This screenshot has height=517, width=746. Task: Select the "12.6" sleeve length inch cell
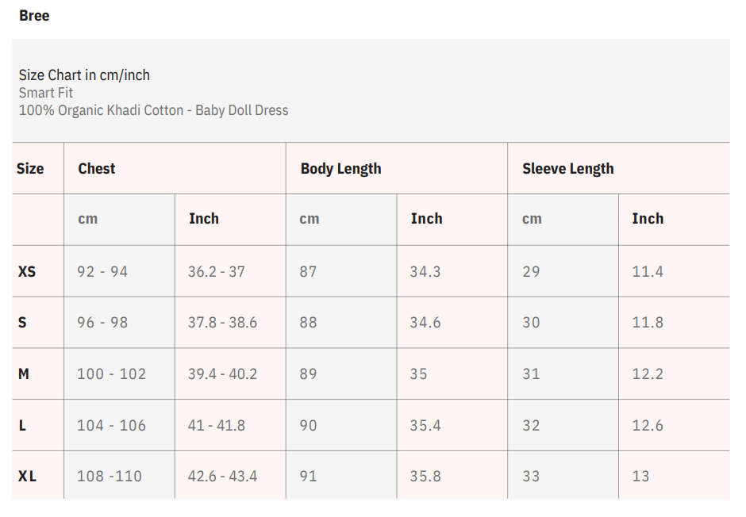click(648, 426)
